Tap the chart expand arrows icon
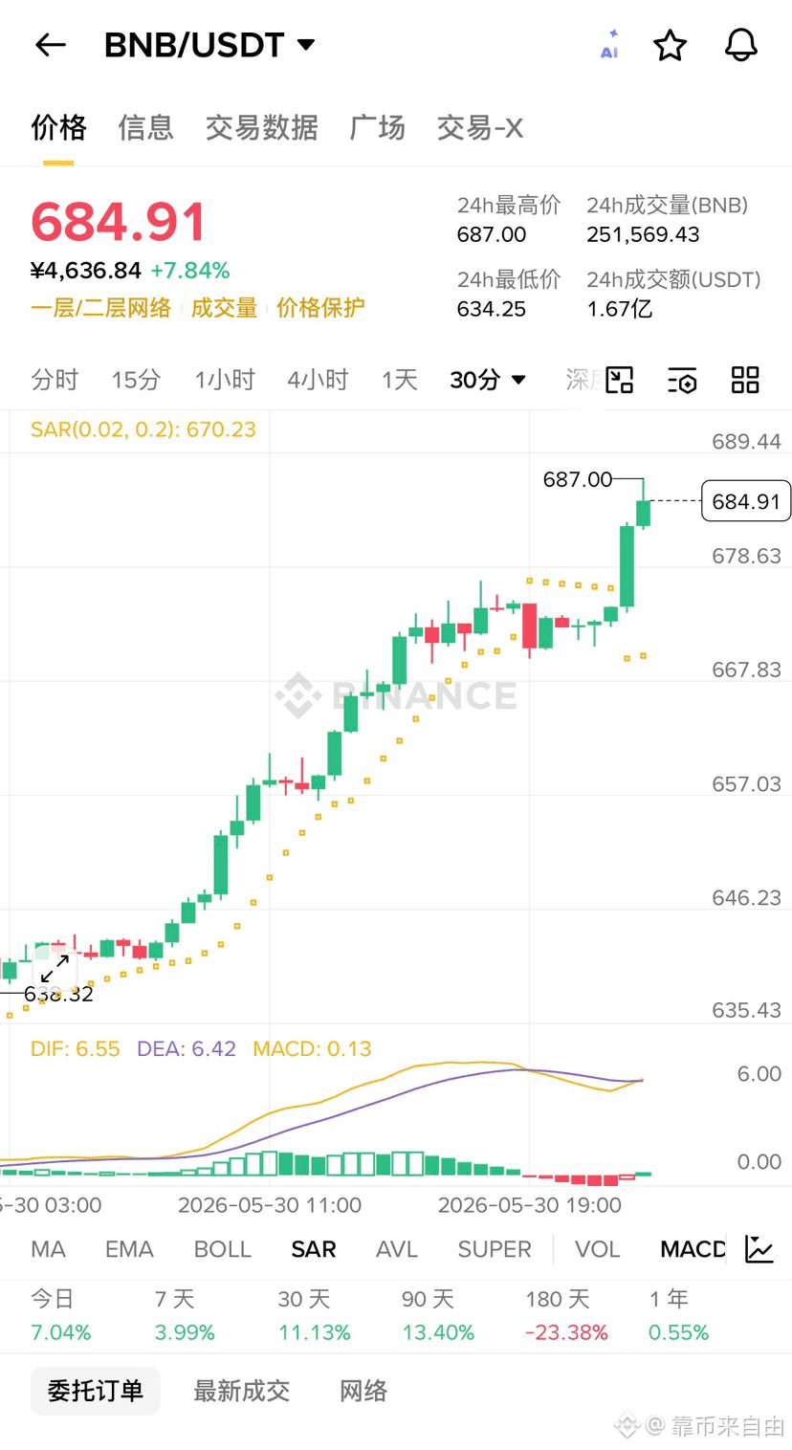792x1450 pixels. click(55, 966)
